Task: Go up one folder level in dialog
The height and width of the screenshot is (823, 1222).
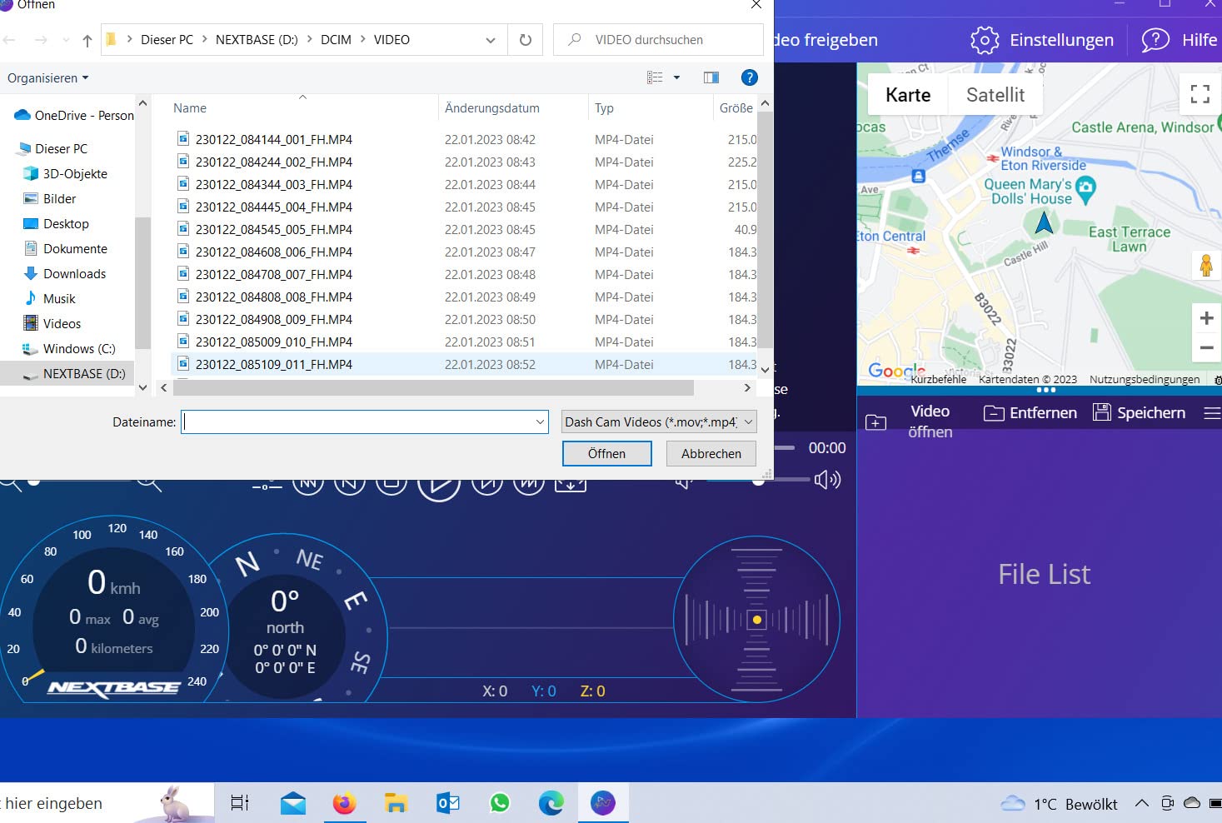Action: pos(87,40)
